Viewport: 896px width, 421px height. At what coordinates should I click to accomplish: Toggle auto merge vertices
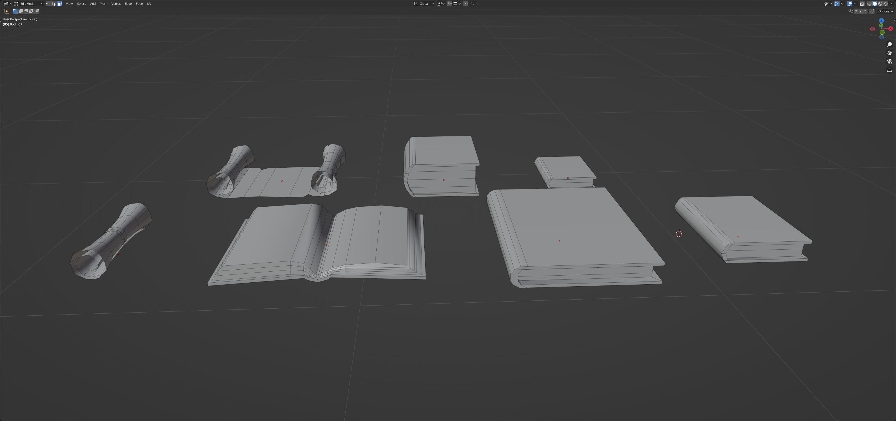pos(872,11)
